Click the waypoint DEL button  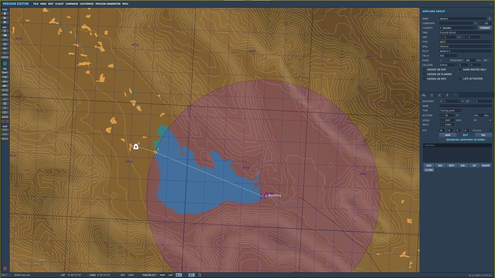[x=483, y=135]
